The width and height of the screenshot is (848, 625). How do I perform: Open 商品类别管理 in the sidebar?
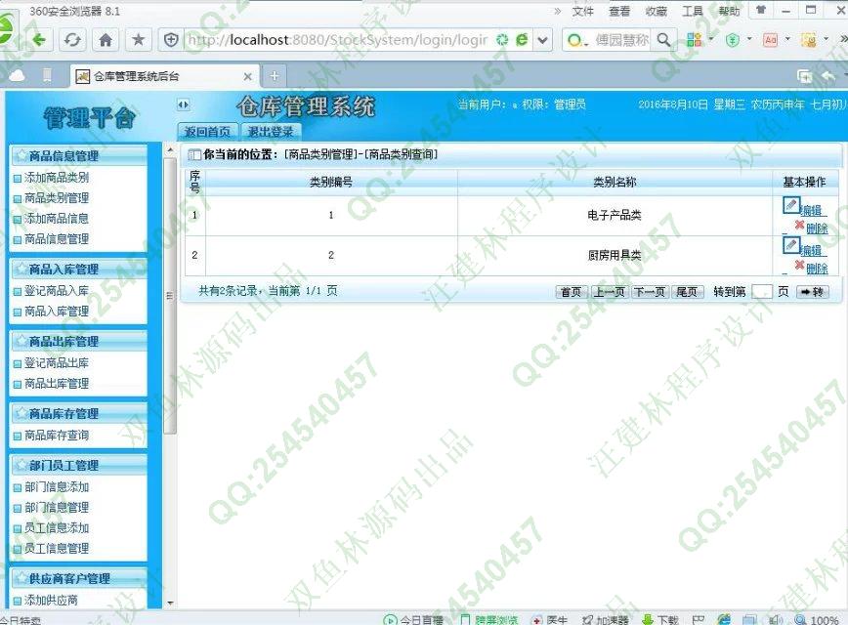click(57, 198)
